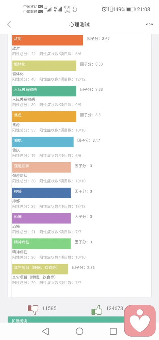The image size is (159, 340).
Task: Tap the Android recent apps square
Action: pyautogui.click(x=113, y=331)
